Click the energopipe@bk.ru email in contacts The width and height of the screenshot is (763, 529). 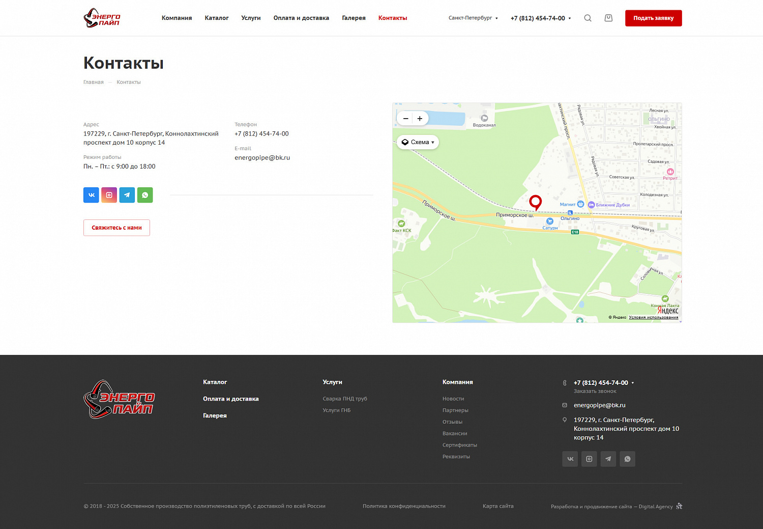pos(262,158)
